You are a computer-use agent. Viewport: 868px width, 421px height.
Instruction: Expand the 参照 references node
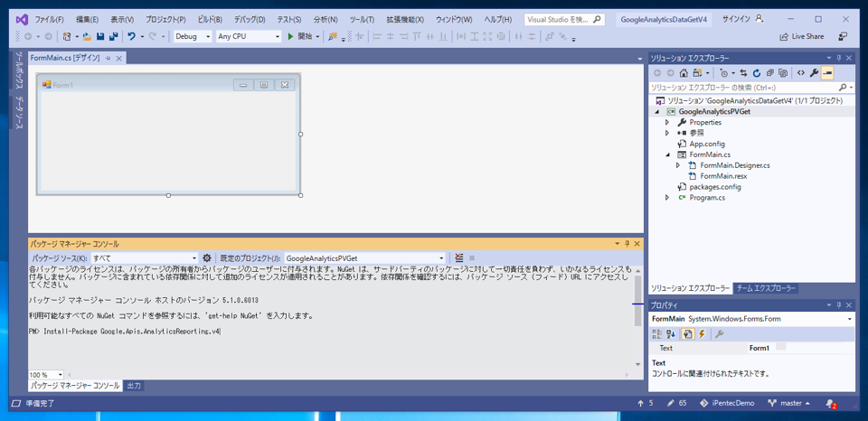667,133
